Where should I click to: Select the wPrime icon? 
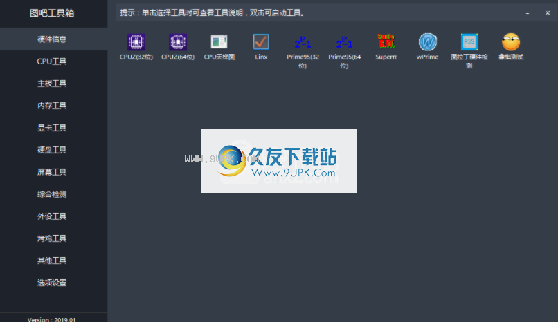(x=427, y=42)
